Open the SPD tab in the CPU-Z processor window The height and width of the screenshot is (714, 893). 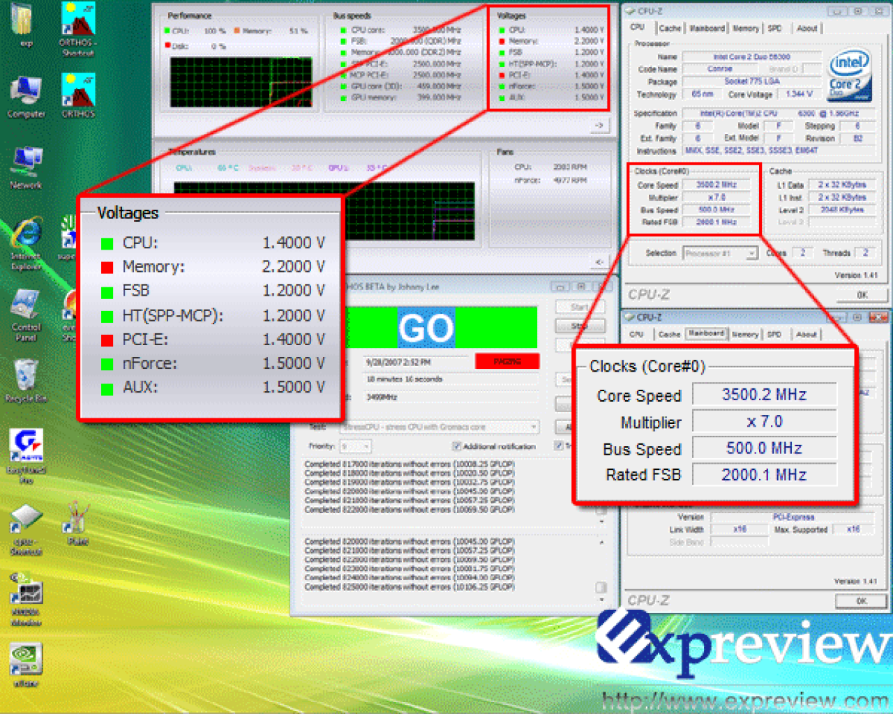point(774,29)
